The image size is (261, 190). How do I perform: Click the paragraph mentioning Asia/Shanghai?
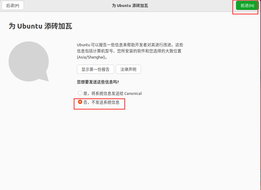coord(130,51)
